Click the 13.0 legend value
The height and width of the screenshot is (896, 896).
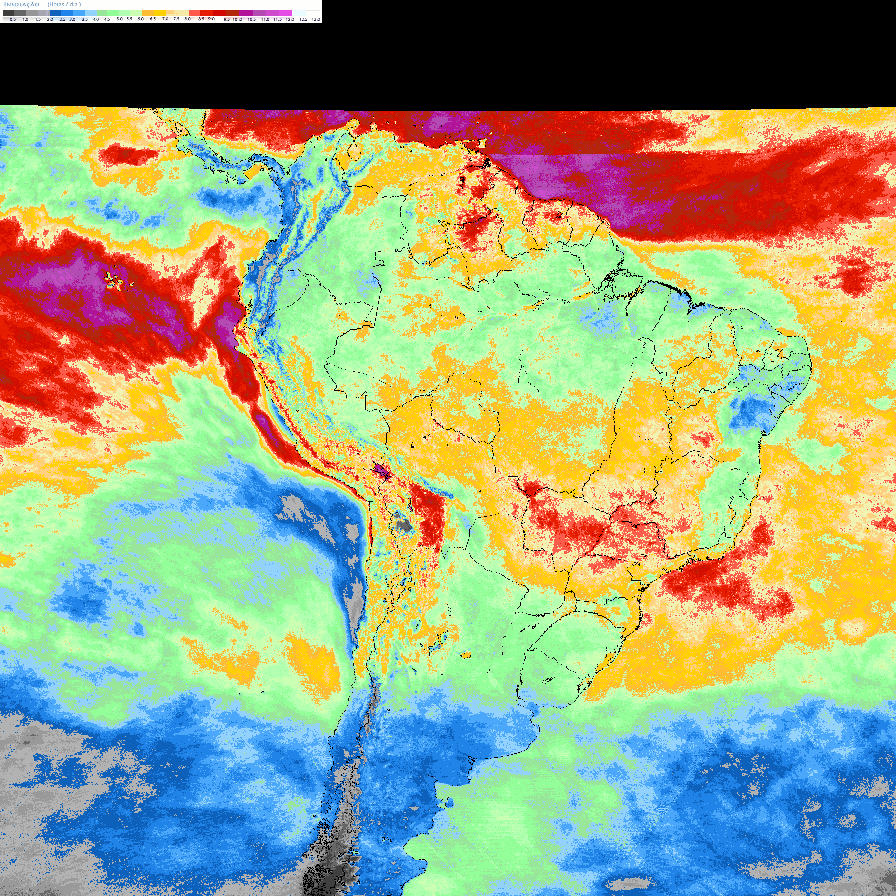pyautogui.click(x=316, y=19)
